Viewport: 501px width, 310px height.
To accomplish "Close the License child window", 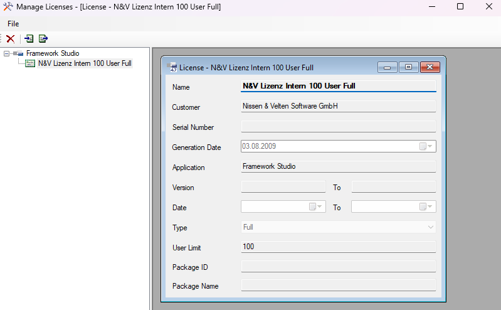I will click(430, 67).
